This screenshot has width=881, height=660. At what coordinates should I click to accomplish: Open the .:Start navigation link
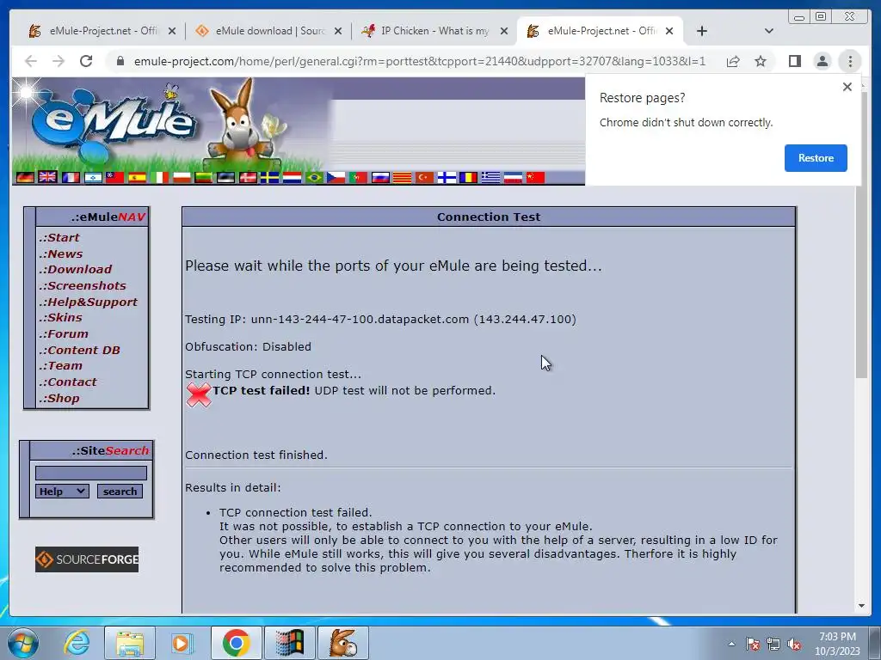click(x=59, y=237)
